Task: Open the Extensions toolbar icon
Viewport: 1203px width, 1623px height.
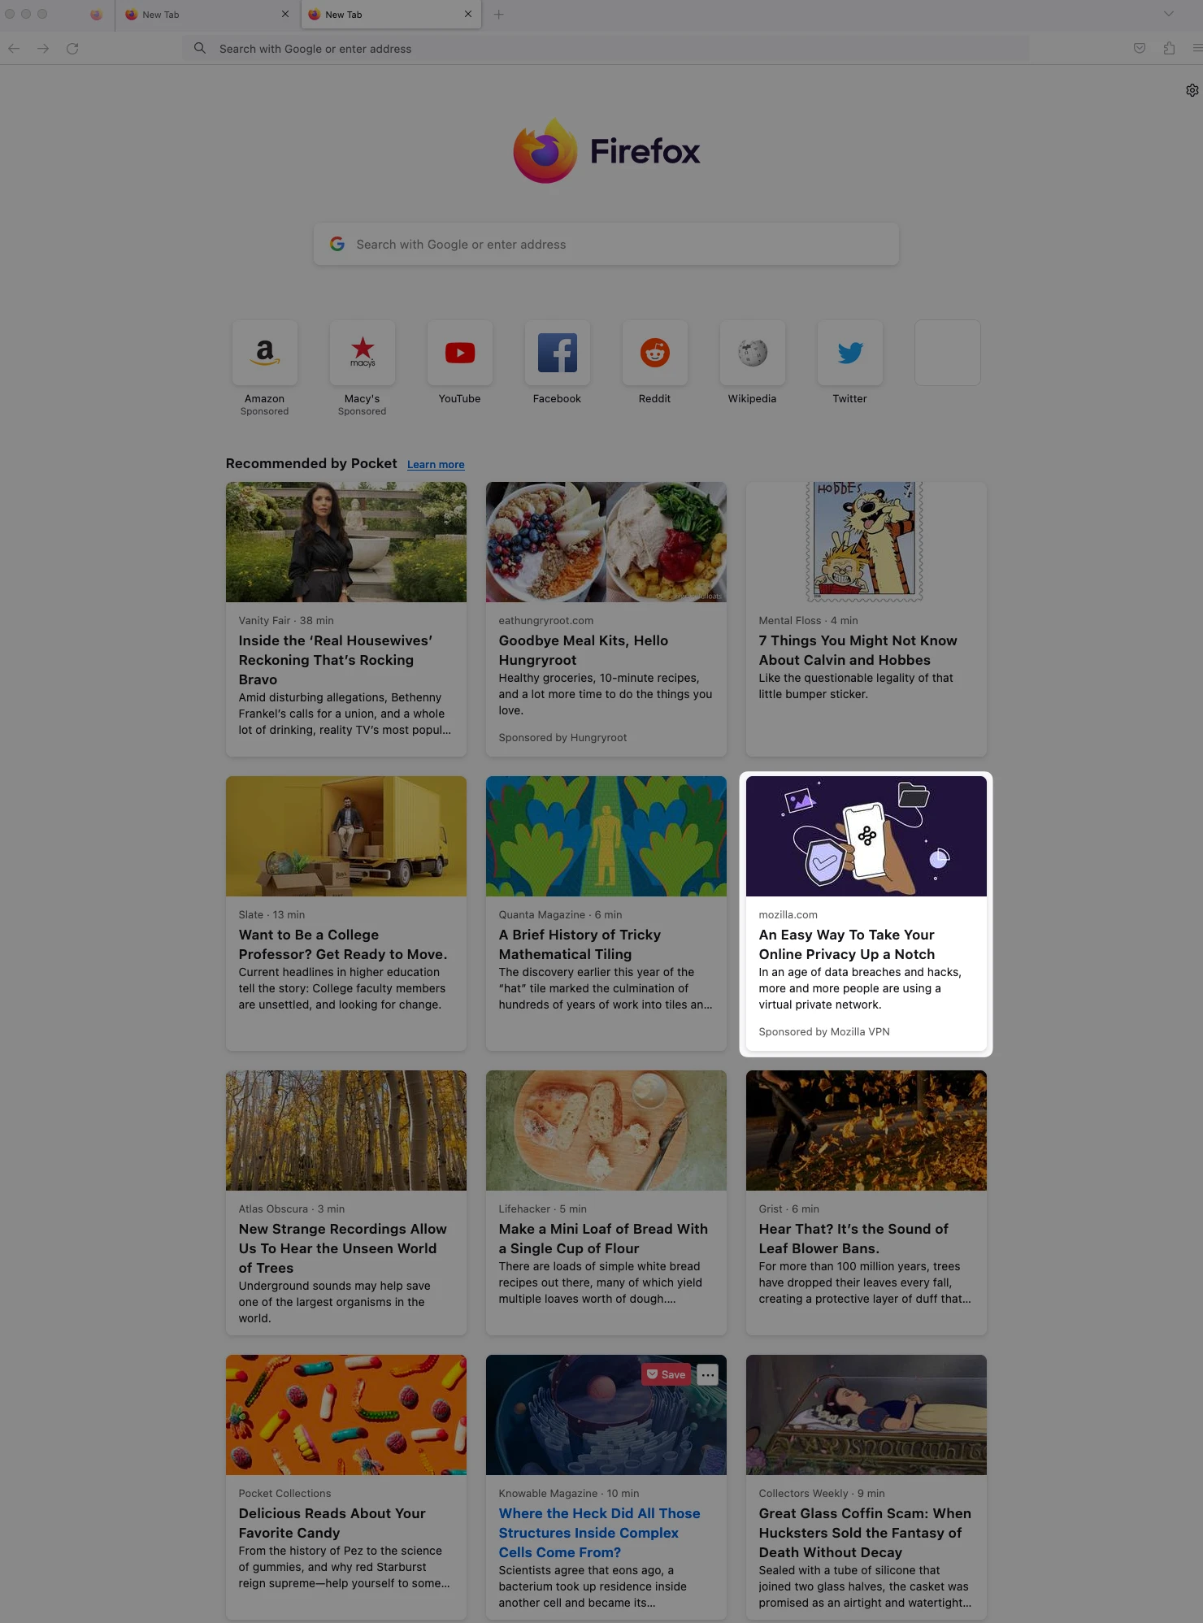Action: [x=1169, y=49]
